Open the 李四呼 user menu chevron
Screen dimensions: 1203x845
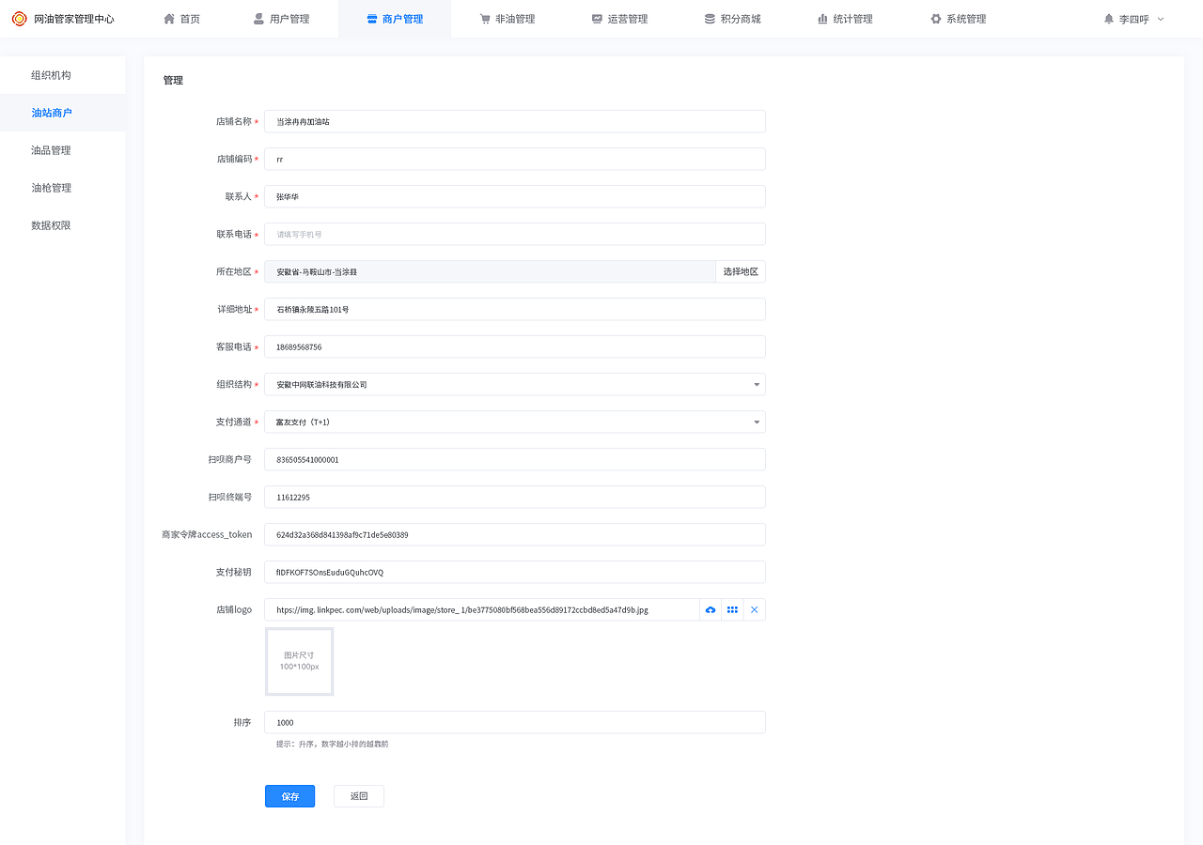pyautogui.click(x=1161, y=19)
